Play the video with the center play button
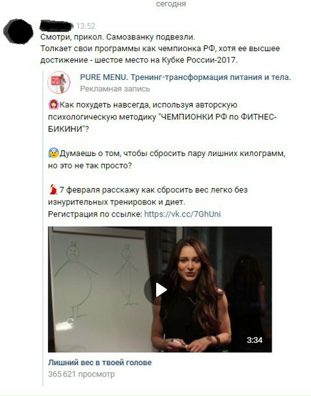Screen dimensions: 311x396 point(158,290)
